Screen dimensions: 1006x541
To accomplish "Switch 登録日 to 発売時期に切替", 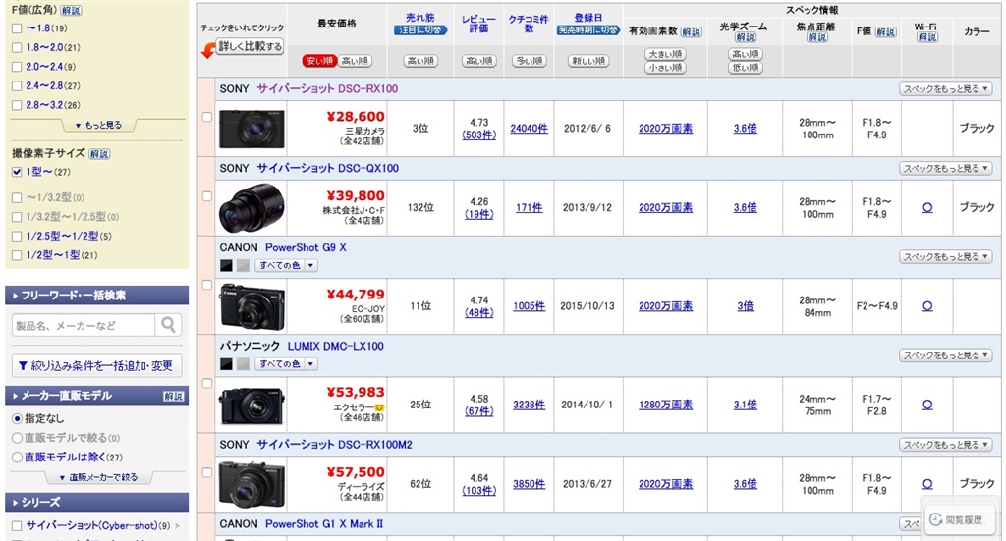I will point(587,30).
